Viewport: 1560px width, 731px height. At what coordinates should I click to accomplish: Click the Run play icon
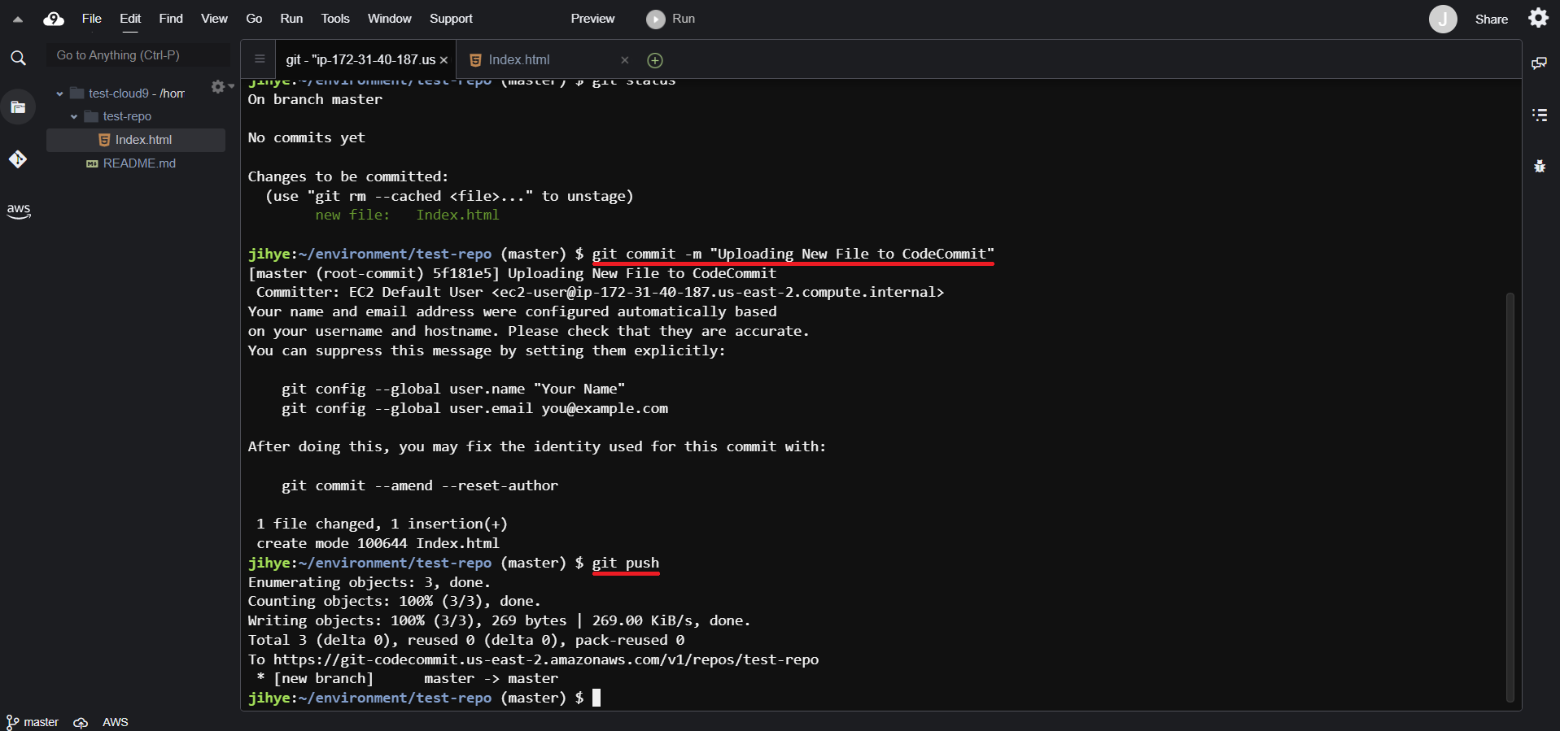656,19
